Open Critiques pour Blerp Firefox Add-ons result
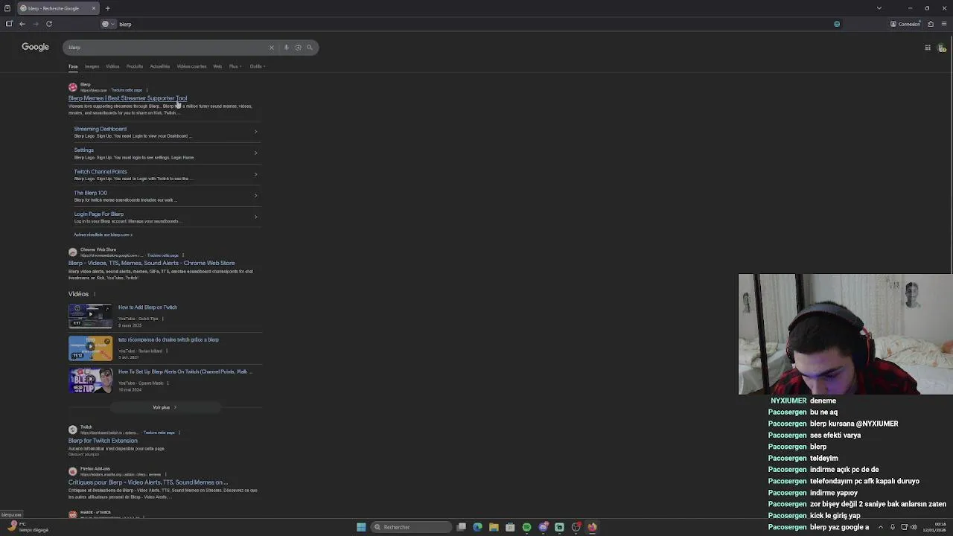This screenshot has height=536, width=953. (148, 482)
